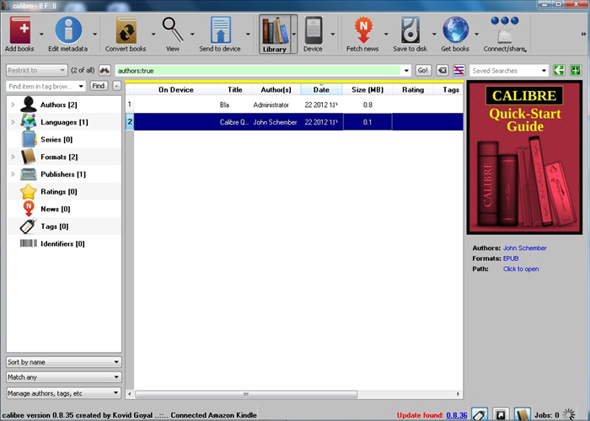The width and height of the screenshot is (590, 421).
Task: Open Convert books dropdown arrow
Action: pyautogui.click(x=153, y=35)
